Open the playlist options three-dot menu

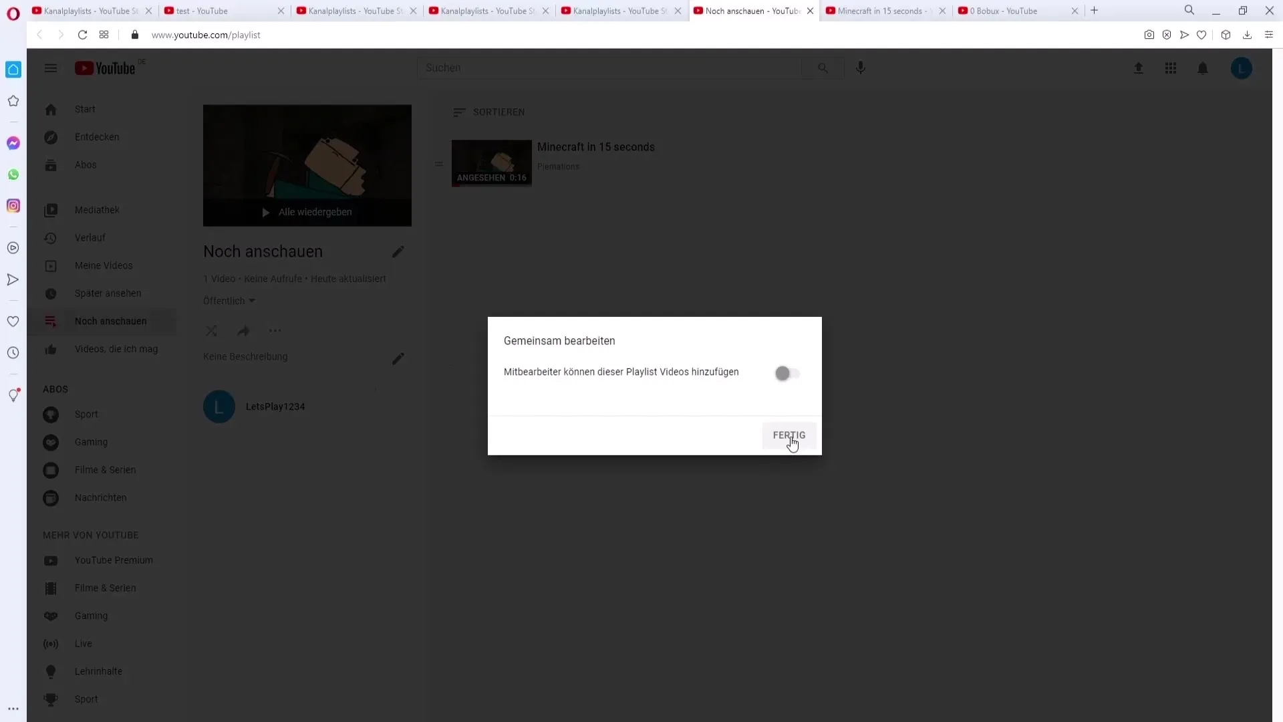(275, 331)
